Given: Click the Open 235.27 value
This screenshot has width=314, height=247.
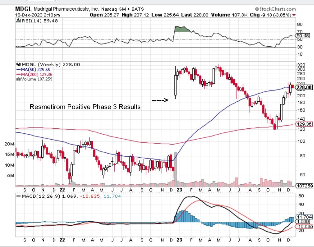Looking at the screenshot, I should point(104,15).
